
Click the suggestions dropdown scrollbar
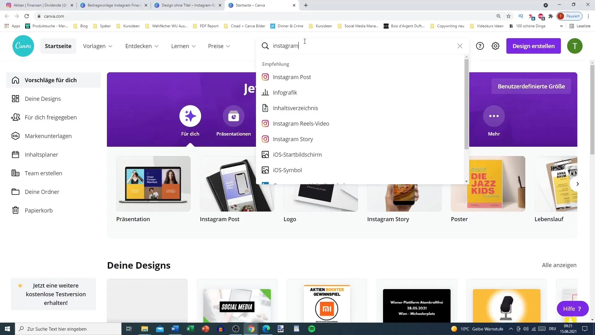tap(466, 104)
